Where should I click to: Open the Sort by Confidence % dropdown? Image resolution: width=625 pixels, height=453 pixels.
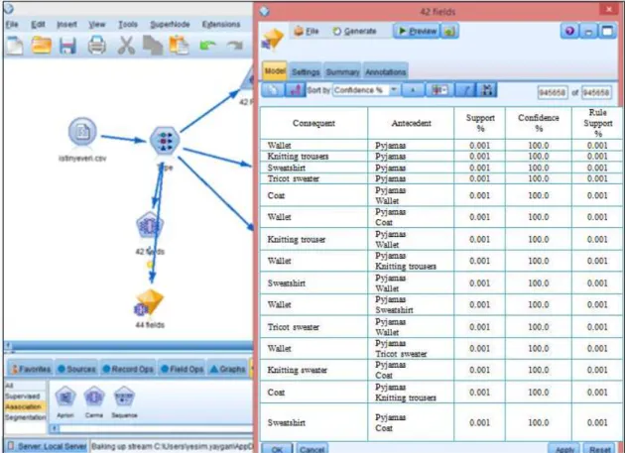365,90
